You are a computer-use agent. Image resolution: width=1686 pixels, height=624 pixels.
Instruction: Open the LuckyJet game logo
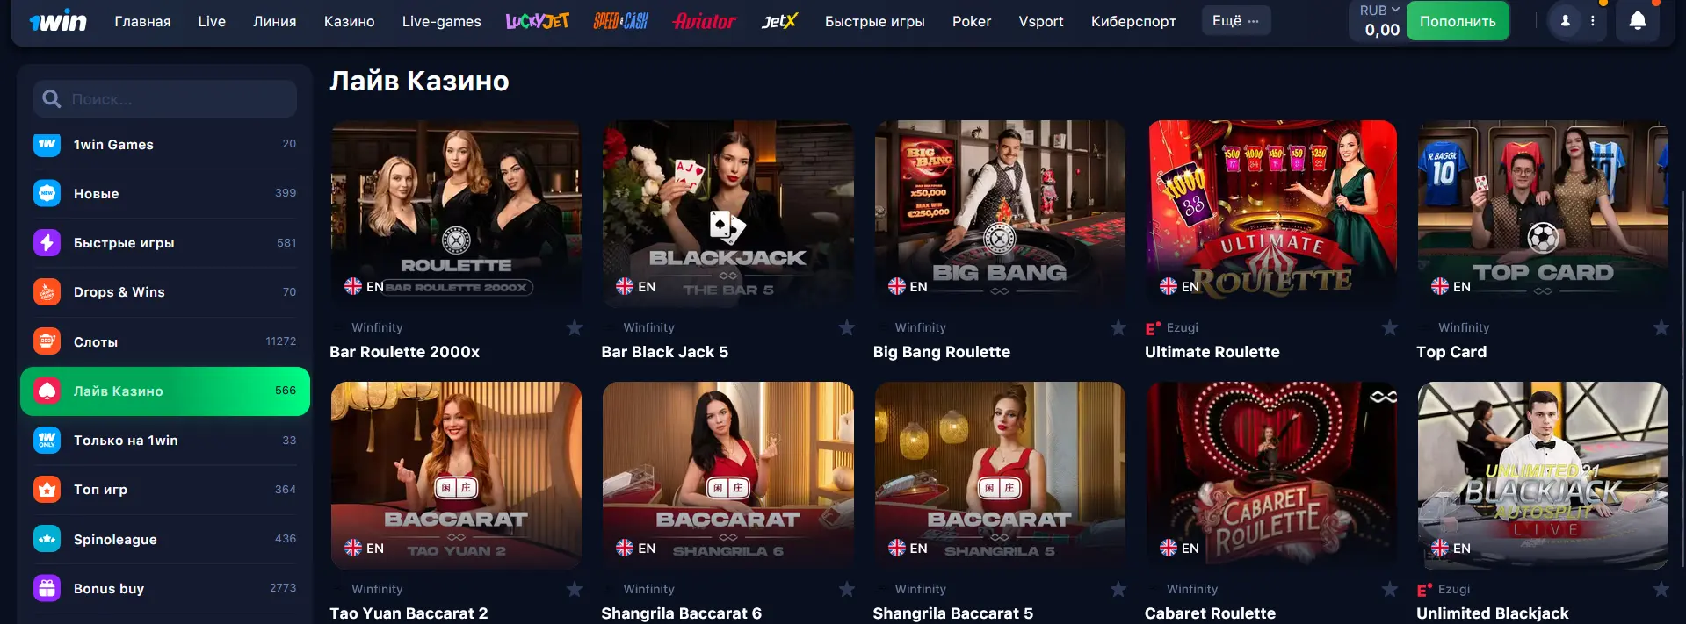click(537, 21)
